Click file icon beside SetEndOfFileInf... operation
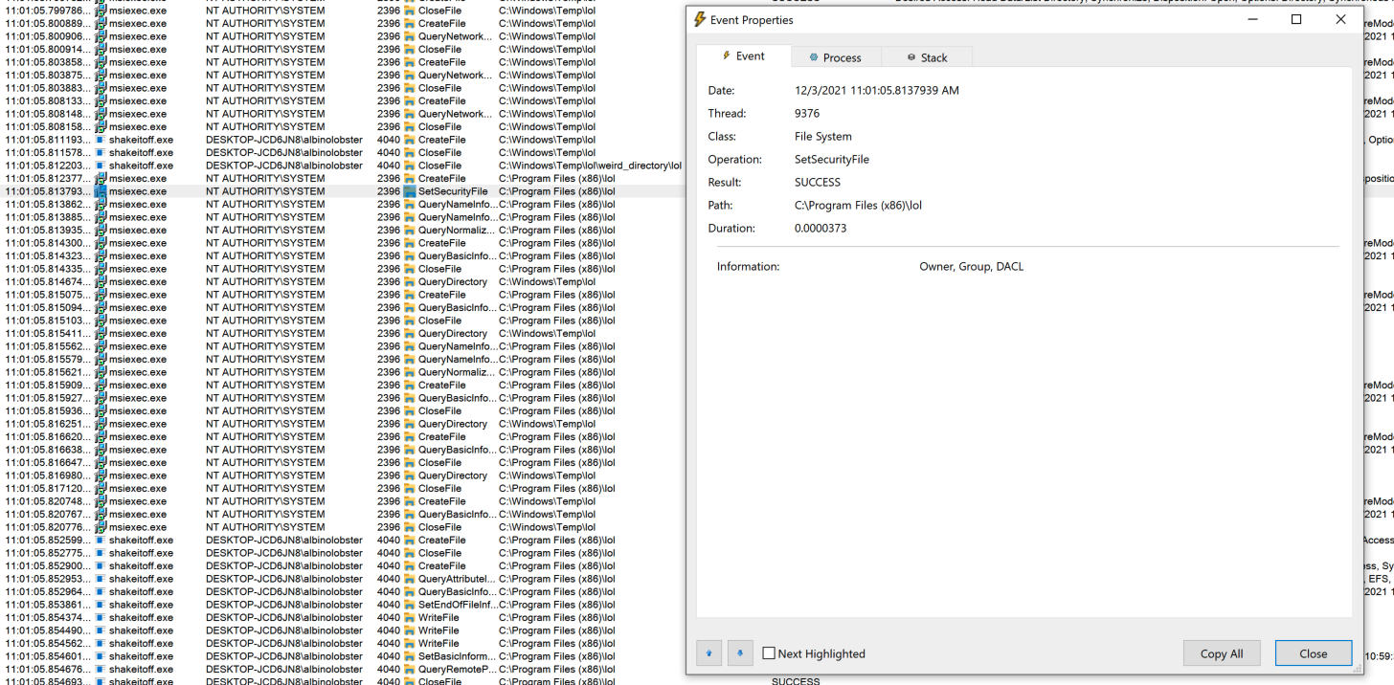1394x685 pixels. (x=410, y=605)
